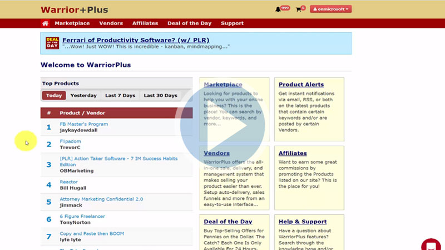
Task: Open the Vendors menu item
Action: pos(111,23)
